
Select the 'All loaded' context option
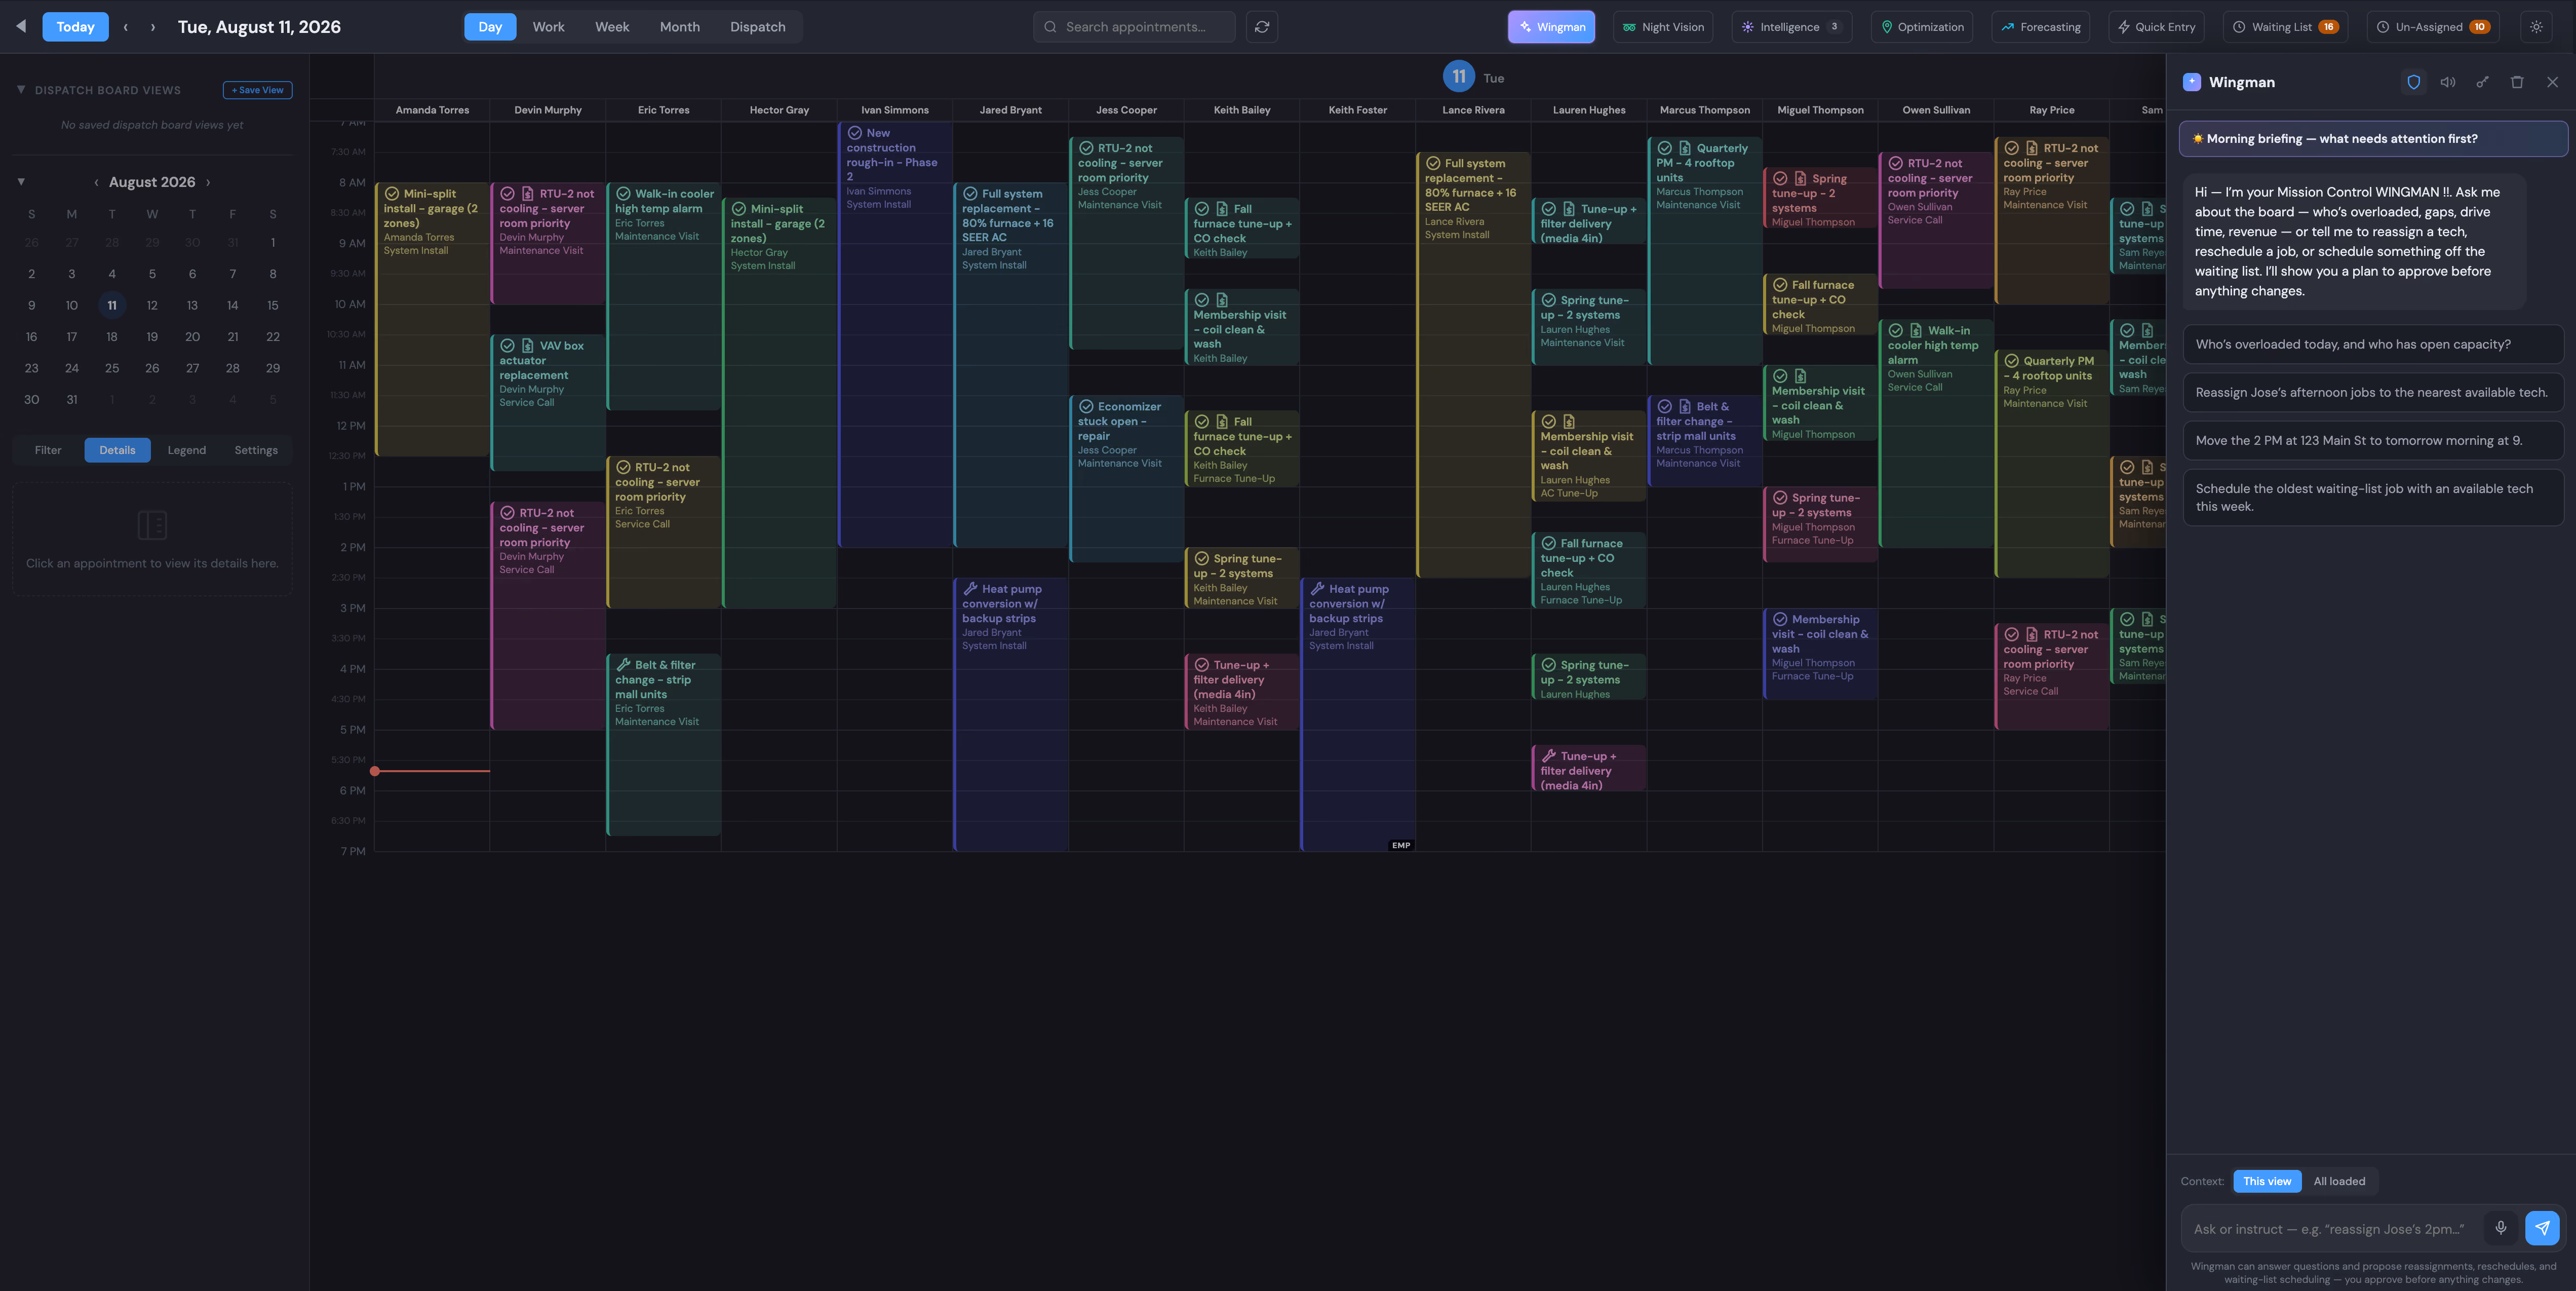point(2339,1181)
